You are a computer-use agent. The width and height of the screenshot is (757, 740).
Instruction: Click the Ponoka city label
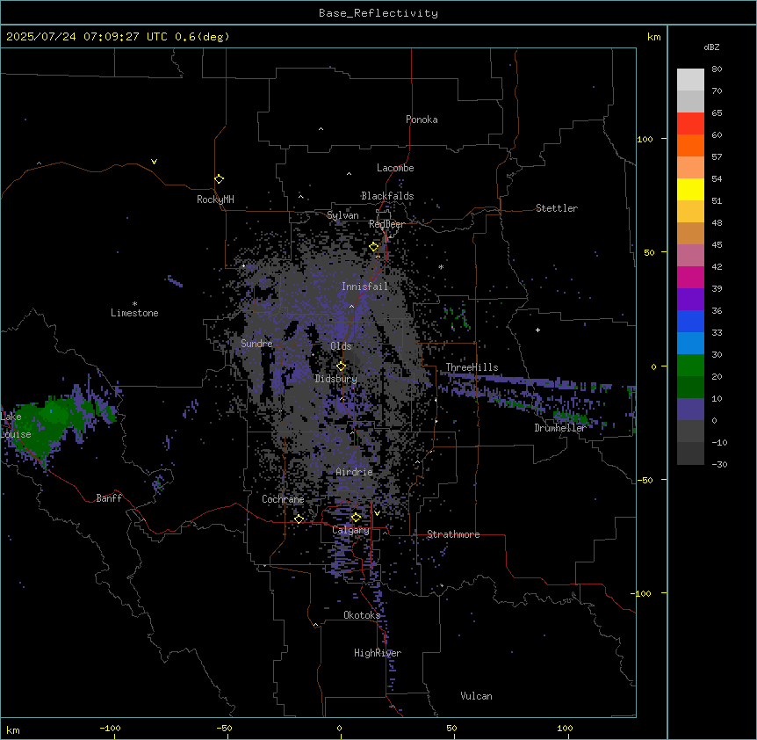pyautogui.click(x=422, y=120)
